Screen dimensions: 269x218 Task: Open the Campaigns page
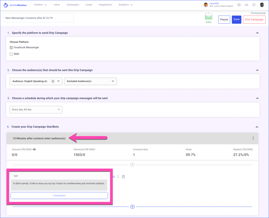(x=73, y=5)
